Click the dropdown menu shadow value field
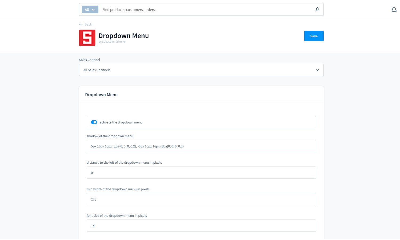The width and height of the screenshot is (400, 240). coord(201,146)
